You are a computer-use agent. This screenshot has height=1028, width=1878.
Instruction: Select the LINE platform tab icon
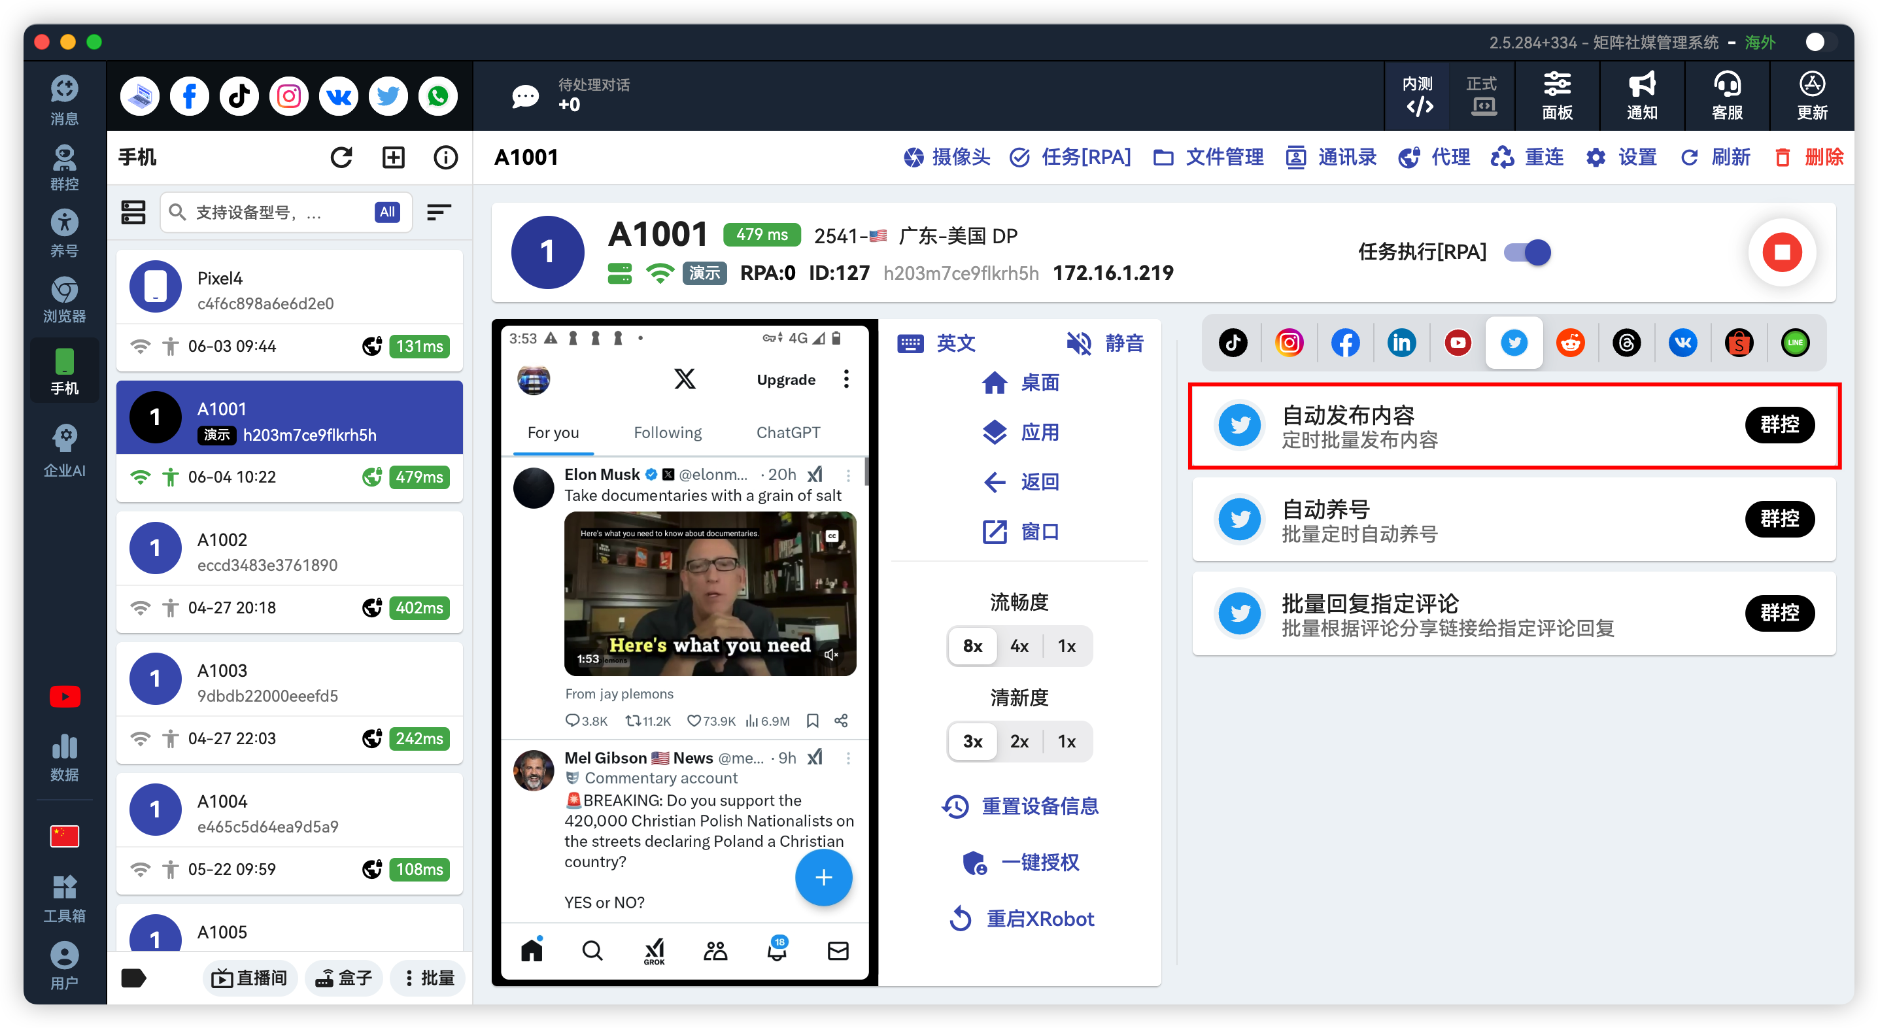[x=1795, y=342]
